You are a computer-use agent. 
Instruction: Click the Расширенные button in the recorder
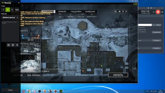156,32
